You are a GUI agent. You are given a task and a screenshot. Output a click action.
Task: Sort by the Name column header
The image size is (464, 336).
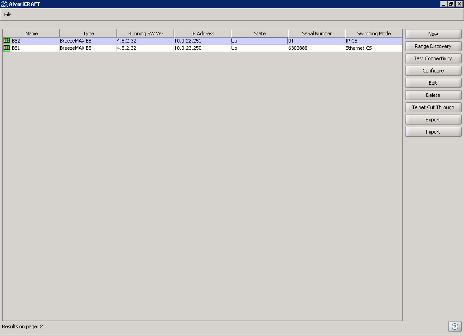[31, 34]
